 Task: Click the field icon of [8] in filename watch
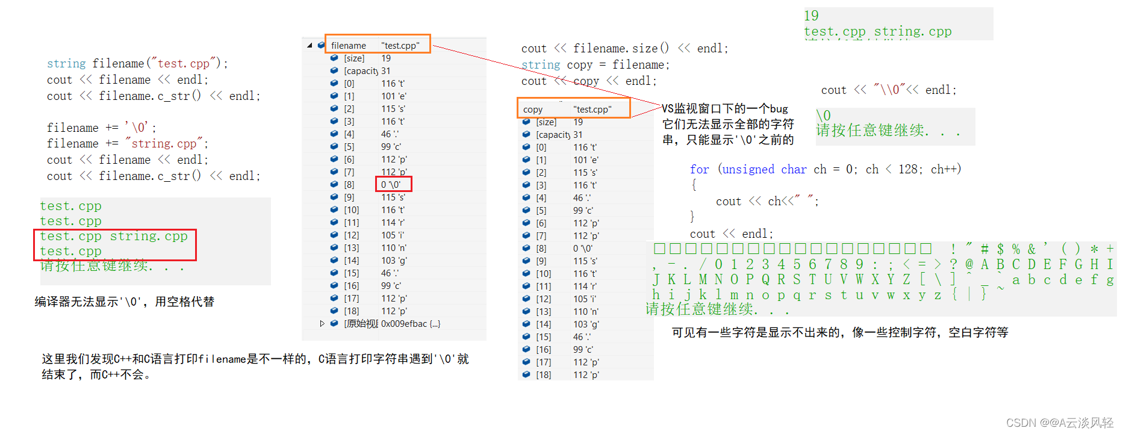coord(334,185)
